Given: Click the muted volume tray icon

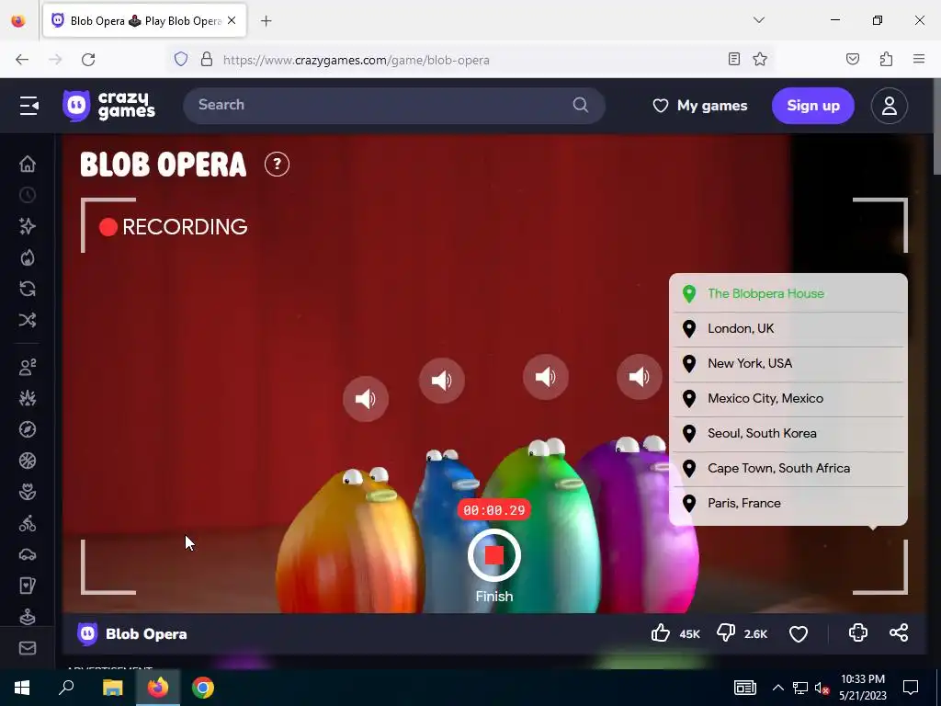Looking at the screenshot, I should 822,688.
